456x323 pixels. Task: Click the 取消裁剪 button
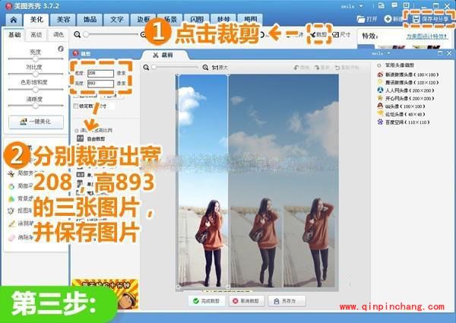pyautogui.click(x=246, y=301)
